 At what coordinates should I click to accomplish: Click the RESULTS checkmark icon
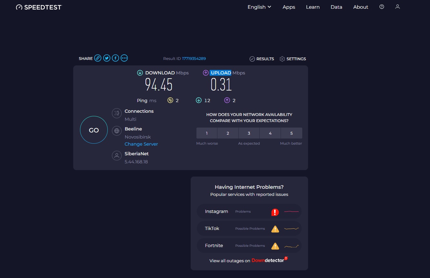(252, 59)
